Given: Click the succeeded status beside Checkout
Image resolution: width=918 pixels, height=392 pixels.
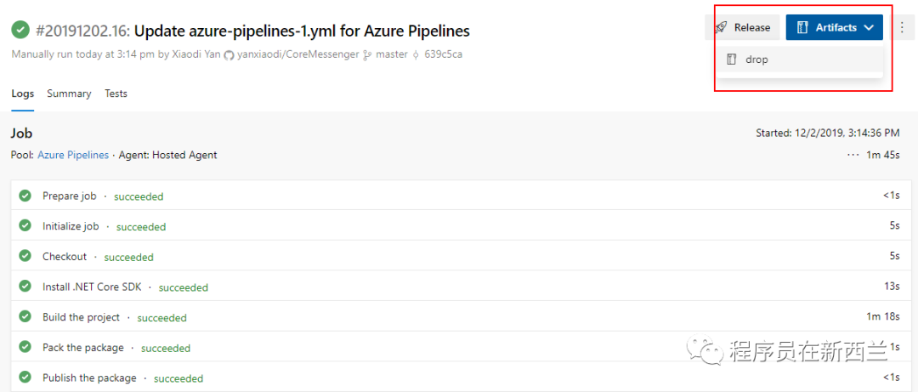Looking at the screenshot, I should (x=129, y=258).
